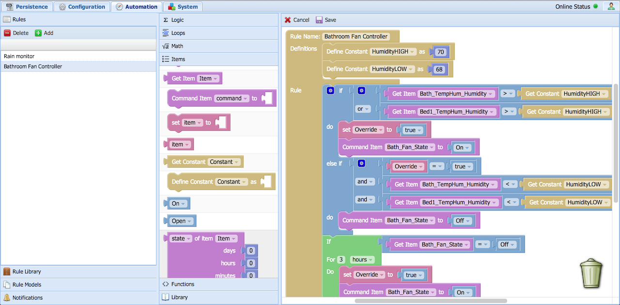Switch to the Persistence tab
Viewport: 620px width, 305px height.
(x=27, y=7)
